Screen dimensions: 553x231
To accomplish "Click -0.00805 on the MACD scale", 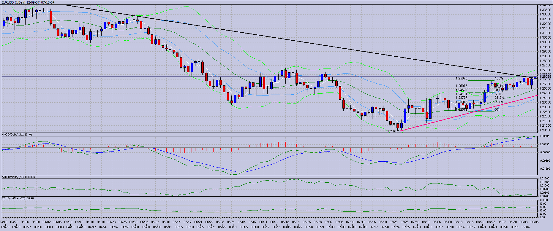I will pos(544,161).
